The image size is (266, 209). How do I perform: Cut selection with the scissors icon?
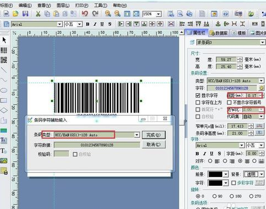click(x=38, y=14)
